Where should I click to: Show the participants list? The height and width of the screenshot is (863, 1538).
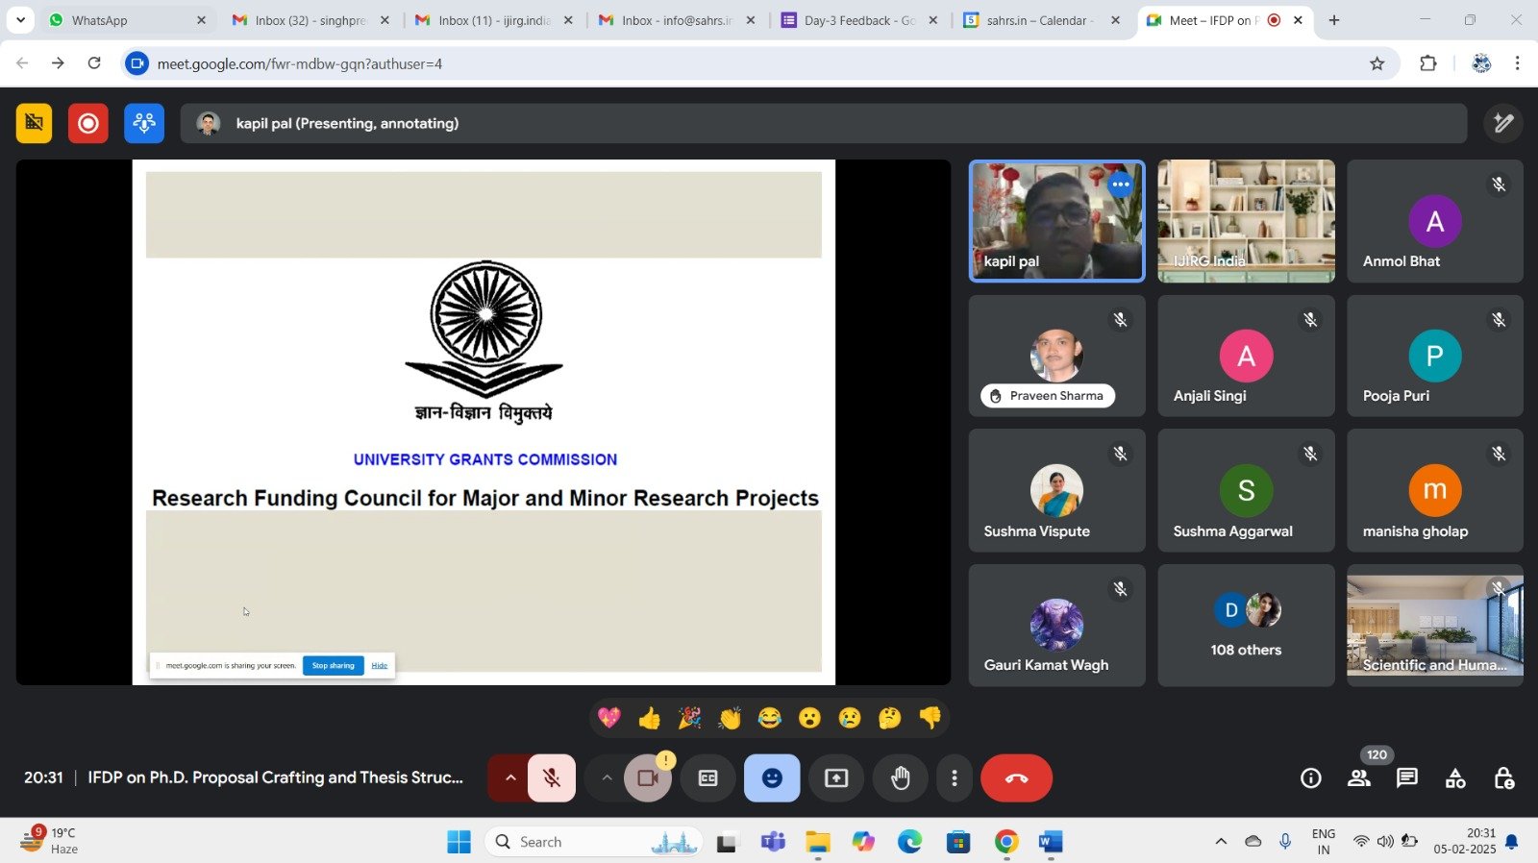tap(1359, 778)
